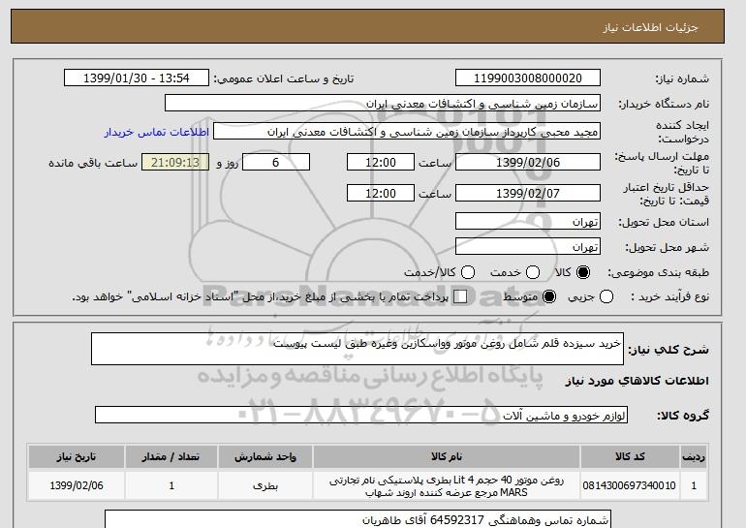Click the ردیف column header
The width and height of the screenshot is (746, 528).
tap(694, 456)
